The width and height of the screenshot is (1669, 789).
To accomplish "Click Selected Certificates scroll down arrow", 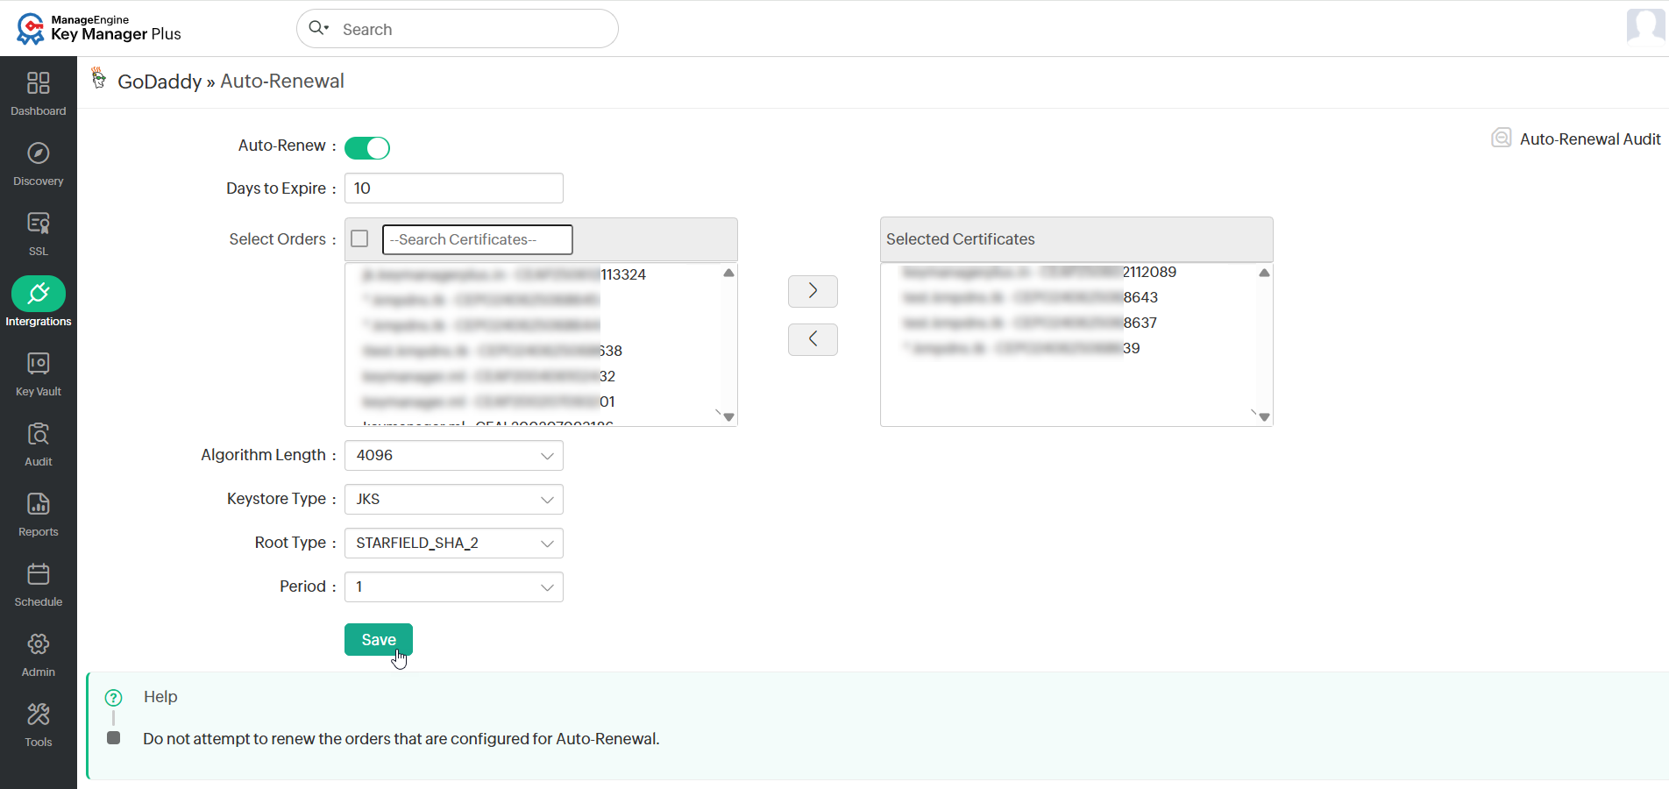I will click(x=1264, y=417).
